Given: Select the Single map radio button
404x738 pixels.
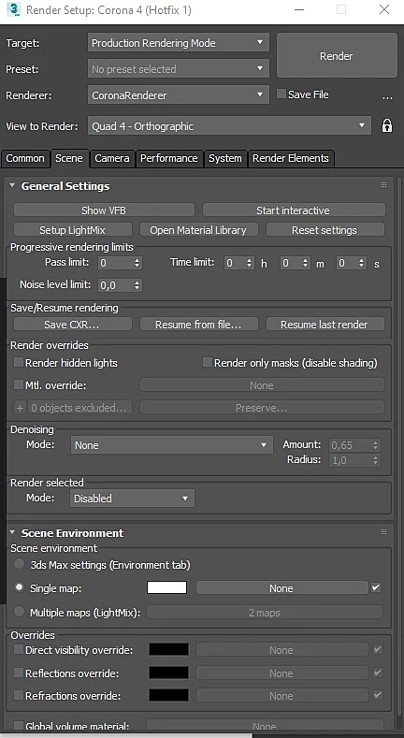Looking at the screenshot, I should click(20, 587).
